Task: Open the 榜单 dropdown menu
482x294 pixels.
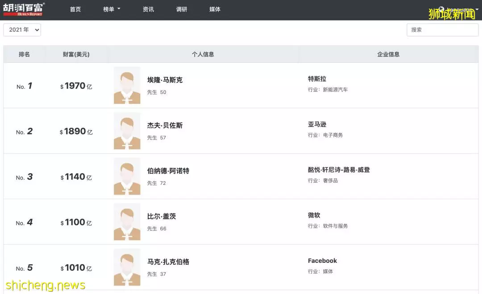Action: click(x=112, y=9)
